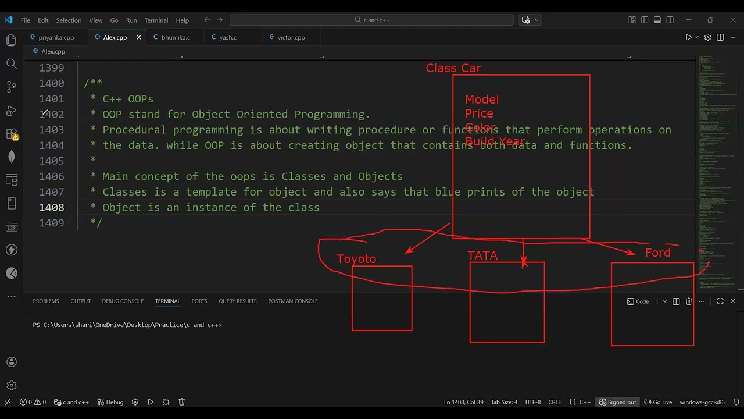
Task: Open the Copilot chat icon in title bar
Action: pyautogui.click(x=526, y=20)
